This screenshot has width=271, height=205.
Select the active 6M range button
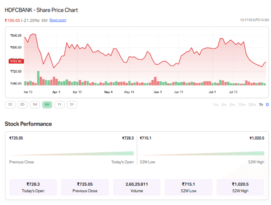[47, 105]
